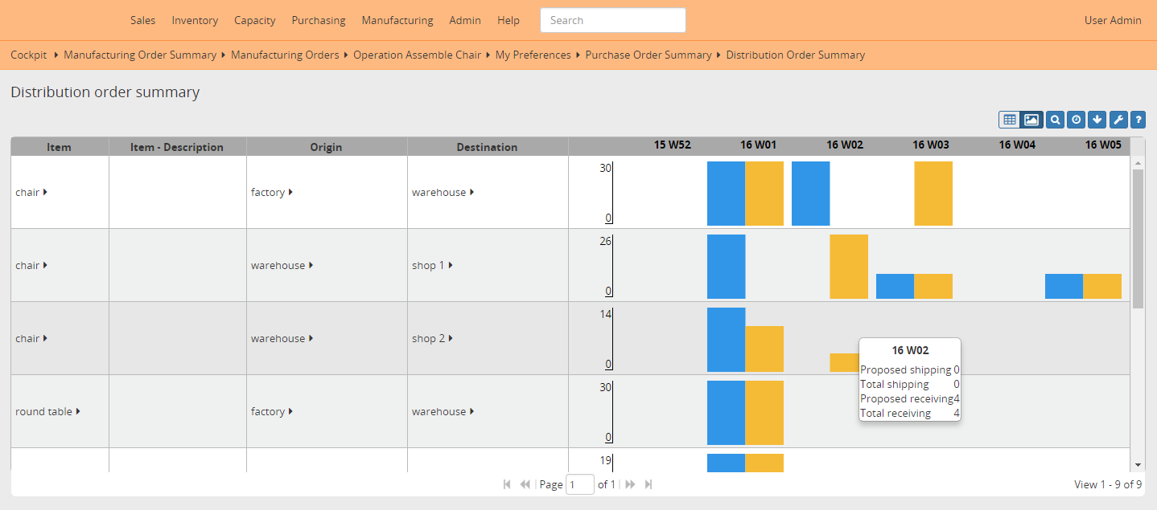Open the Manufacturing menu
This screenshot has height=510, width=1157.
click(x=397, y=20)
